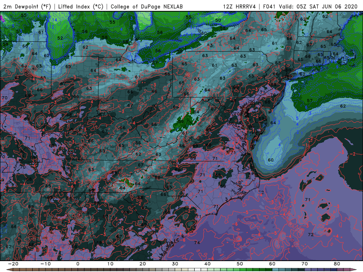
Task: Click the '80' colorbar scale label
Action: point(337,264)
